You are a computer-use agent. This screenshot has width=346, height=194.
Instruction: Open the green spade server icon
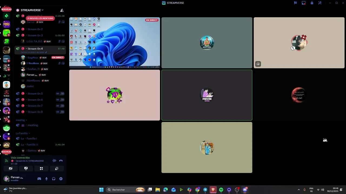pos(6,16)
